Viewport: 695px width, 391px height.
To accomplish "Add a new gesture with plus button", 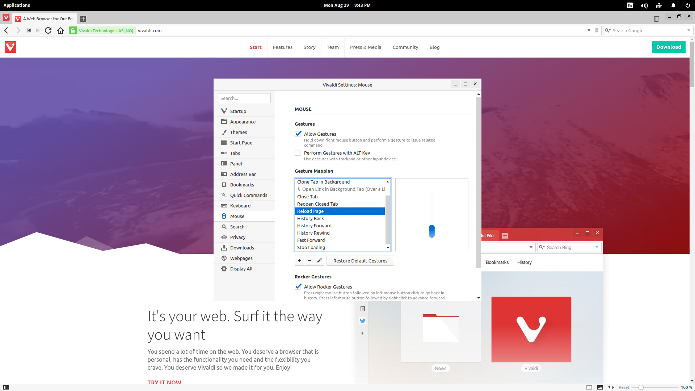I will [300, 261].
